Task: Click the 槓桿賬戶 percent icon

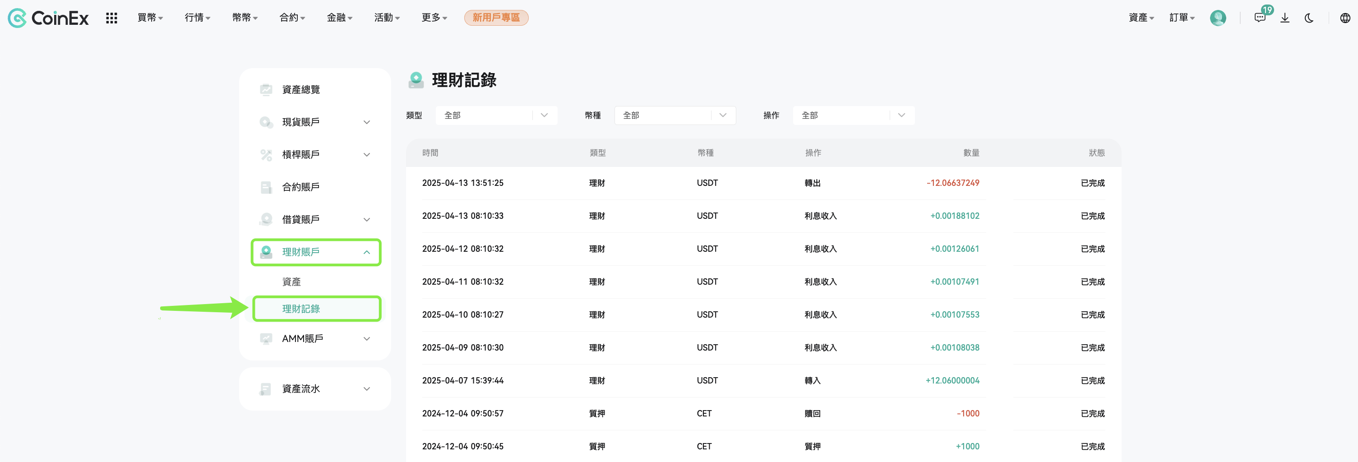Action: pyautogui.click(x=266, y=155)
